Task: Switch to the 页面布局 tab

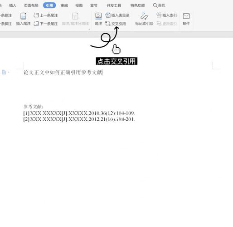Action: pos(31,5)
